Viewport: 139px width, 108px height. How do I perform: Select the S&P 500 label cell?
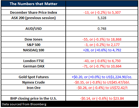pos(34,45)
